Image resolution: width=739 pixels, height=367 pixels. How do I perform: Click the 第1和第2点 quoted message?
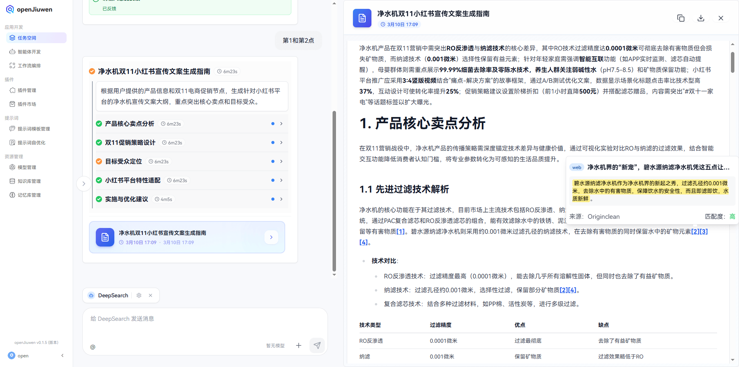click(x=298, y=40)
